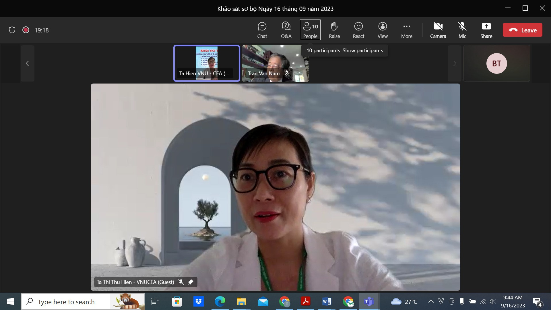The image size is (551, 310).
Task: Select the BT participant avatar tile
Action: tap(496, 63)
